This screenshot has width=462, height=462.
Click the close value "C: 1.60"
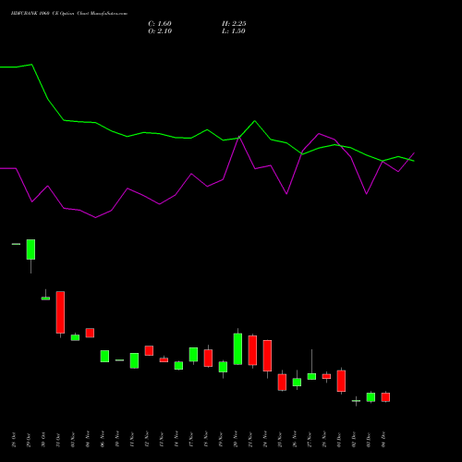pyautogui.click(x=160, y=24)
